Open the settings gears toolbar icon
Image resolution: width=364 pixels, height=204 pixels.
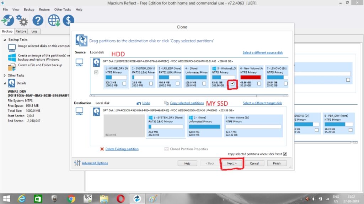(x=22, y=21)
